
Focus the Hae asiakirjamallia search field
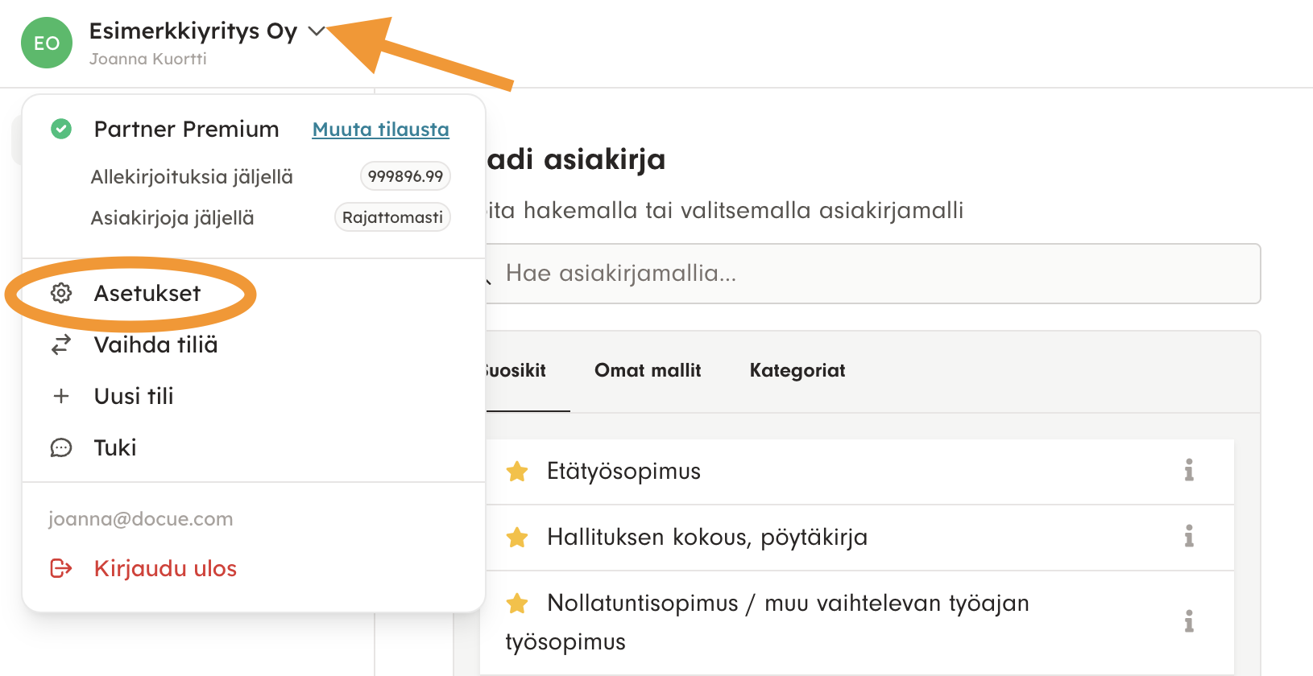pyautogui.click(x=870, y=274)
